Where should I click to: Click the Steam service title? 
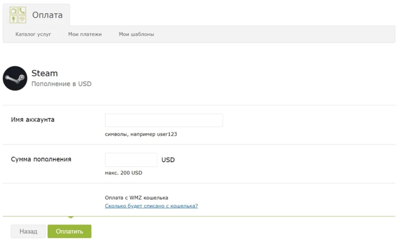click(45, 73)
